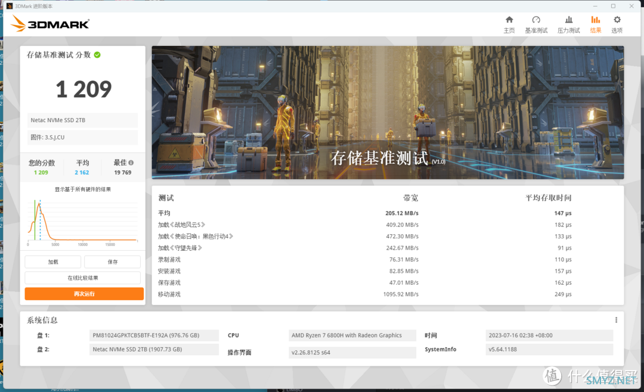Click the best score 19 769
Image resolution: width=644 pixels, height=392 pixels.
tap(123, 172)
